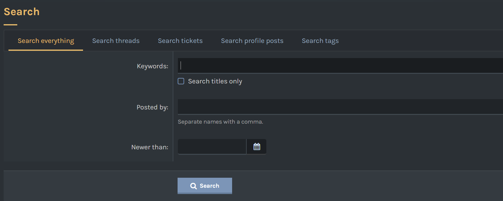The image size is (503, 201).
Task: Click the orange underline beneath the Search heading
Action: [x=10, y=25]
